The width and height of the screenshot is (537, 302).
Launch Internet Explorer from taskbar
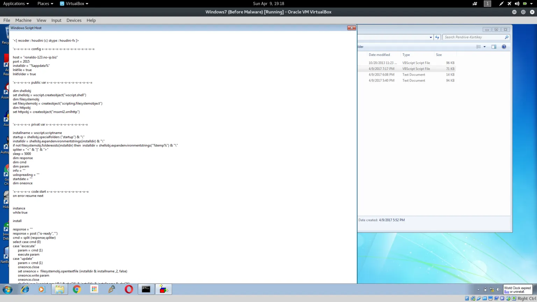(x=25, y=289)
